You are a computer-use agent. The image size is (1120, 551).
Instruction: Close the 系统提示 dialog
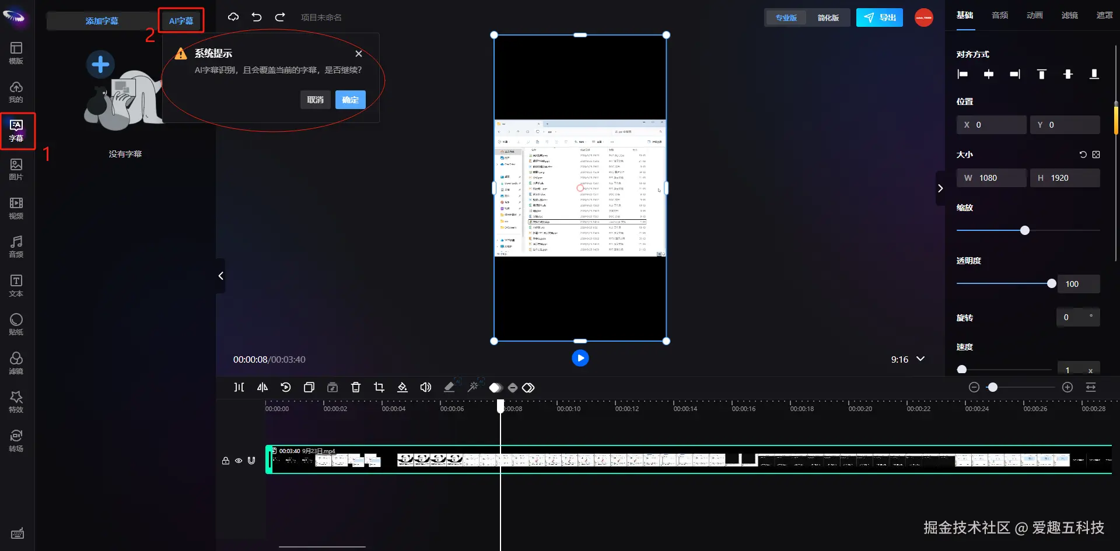(x=359, y=54)
